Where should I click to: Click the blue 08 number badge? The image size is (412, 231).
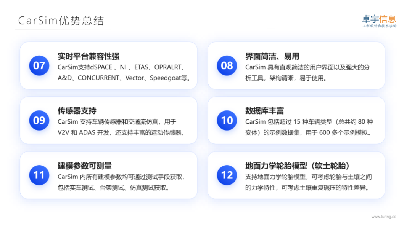coord(227,65)
